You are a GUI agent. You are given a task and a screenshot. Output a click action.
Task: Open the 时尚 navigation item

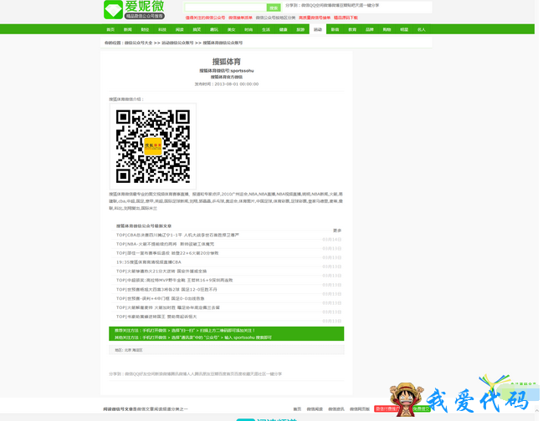point(248,30)
